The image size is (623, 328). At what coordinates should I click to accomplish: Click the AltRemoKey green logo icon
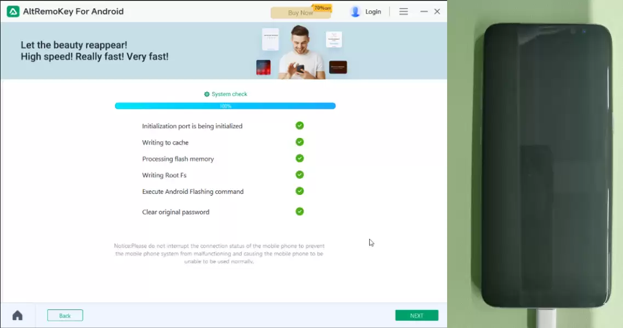pyautogui.click(x=13, y=11)
